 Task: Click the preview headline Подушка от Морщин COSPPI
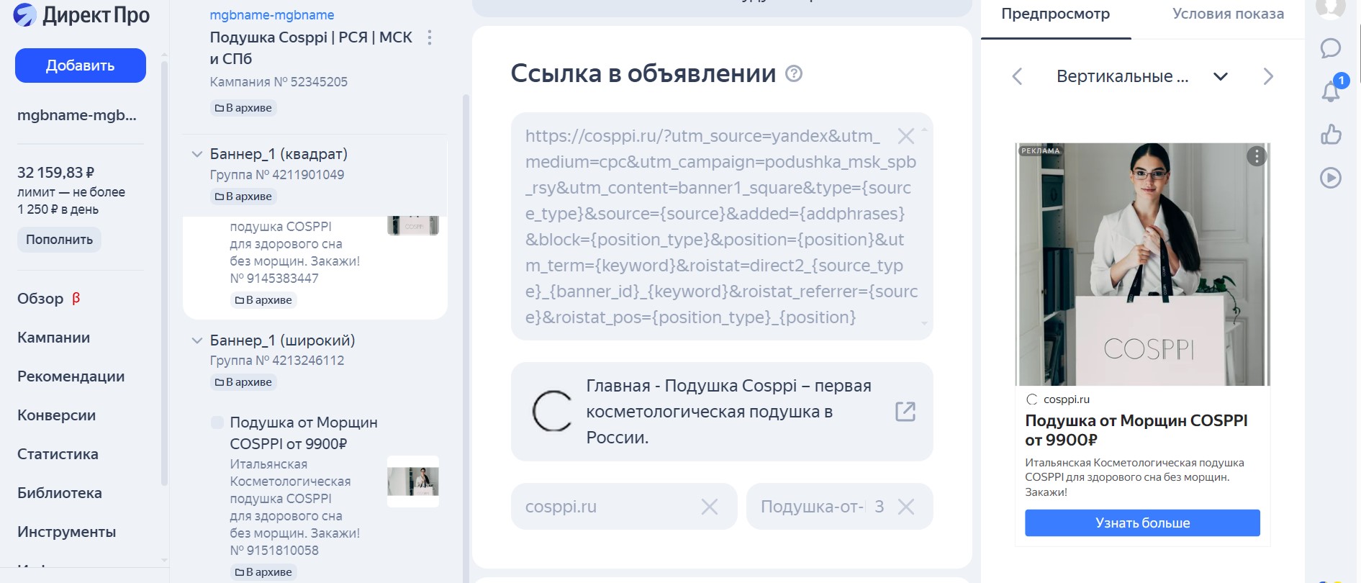[x=1136, y=430]
